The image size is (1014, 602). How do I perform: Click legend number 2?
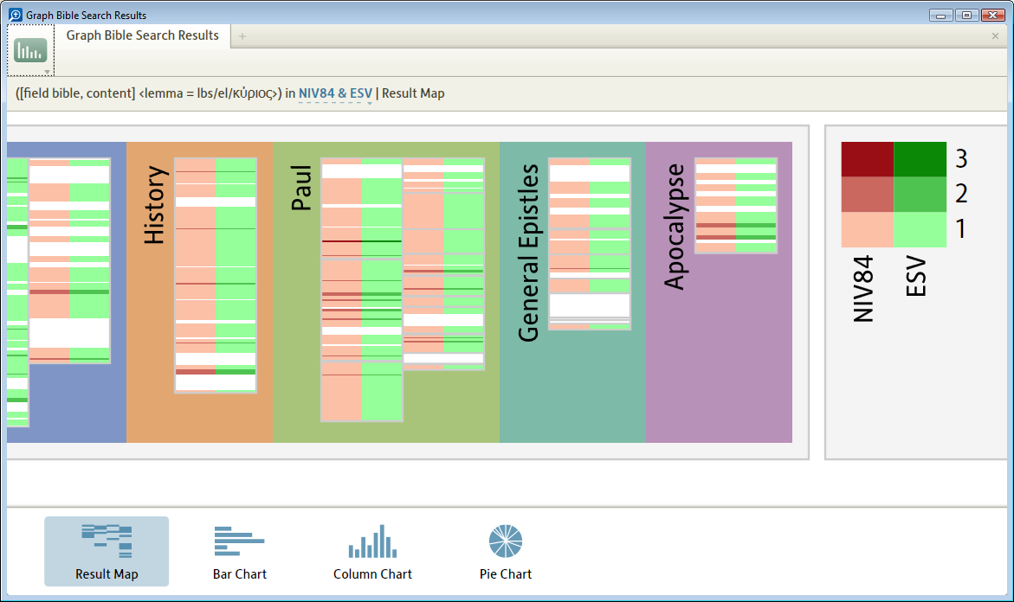coord(961,193)
